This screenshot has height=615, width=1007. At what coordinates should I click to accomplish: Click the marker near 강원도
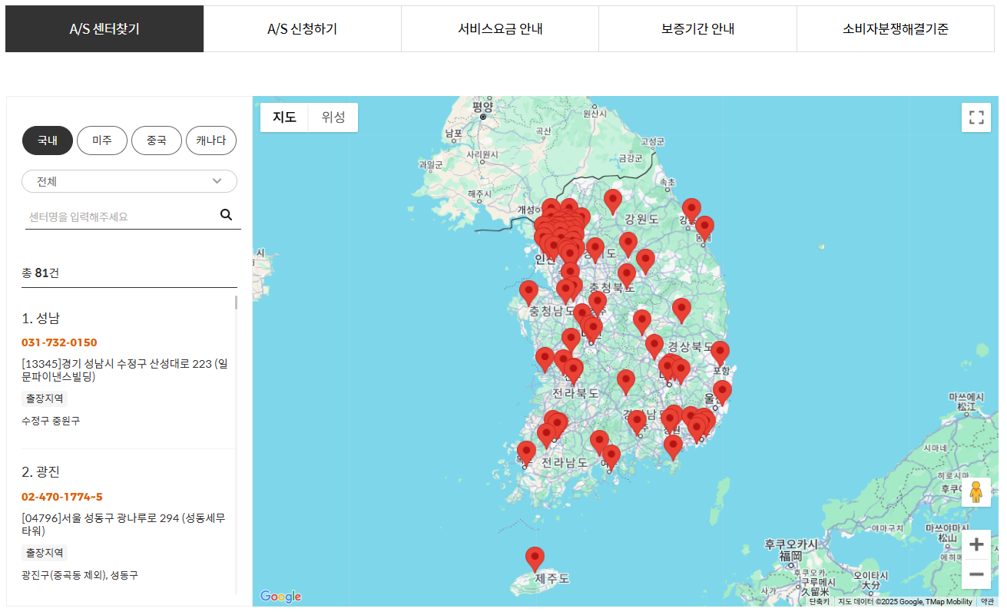pos(612,201)
